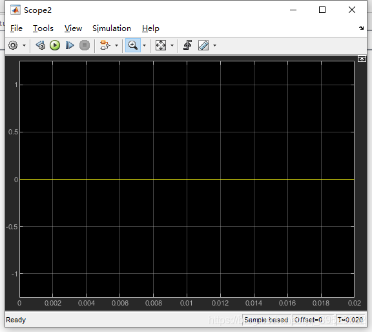
Task: Stop the simulation with the Stop button
Action: coord(85,45)
